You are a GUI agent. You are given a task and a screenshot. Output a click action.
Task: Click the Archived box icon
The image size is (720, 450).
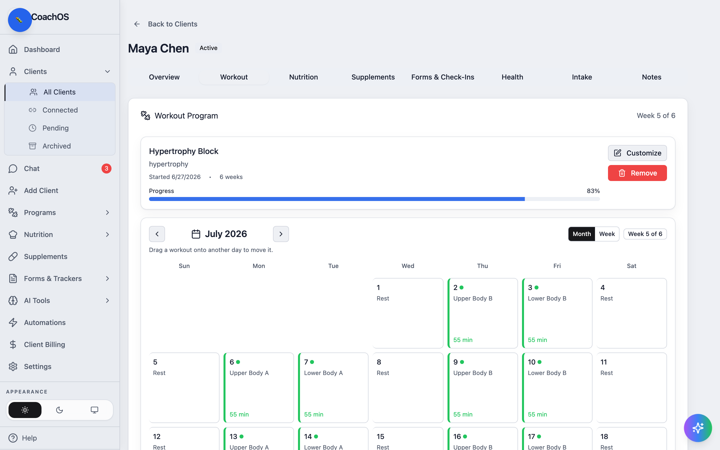pyautogui.click(x=32, y=146)
